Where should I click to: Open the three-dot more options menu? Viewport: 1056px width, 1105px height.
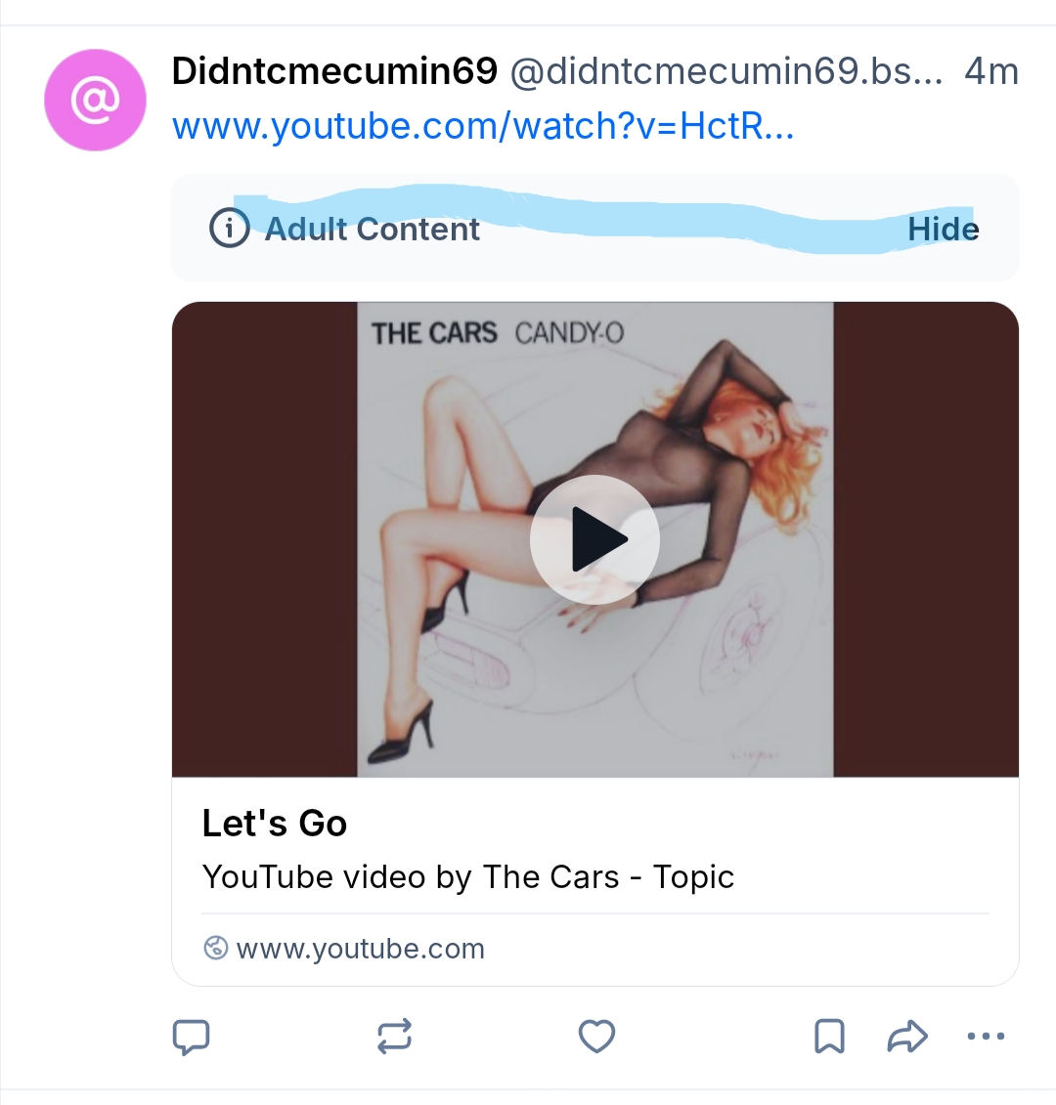click(x=985, y=1037)
